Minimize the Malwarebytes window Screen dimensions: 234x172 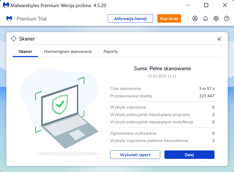point(188,5)
